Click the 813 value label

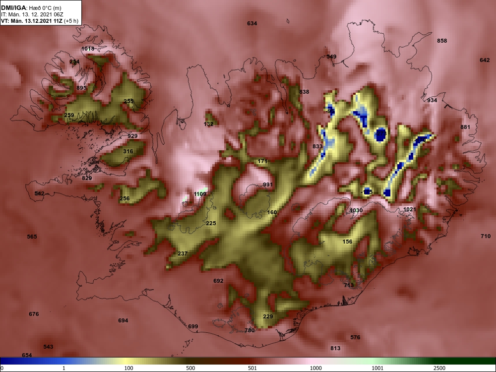[335, 348]
